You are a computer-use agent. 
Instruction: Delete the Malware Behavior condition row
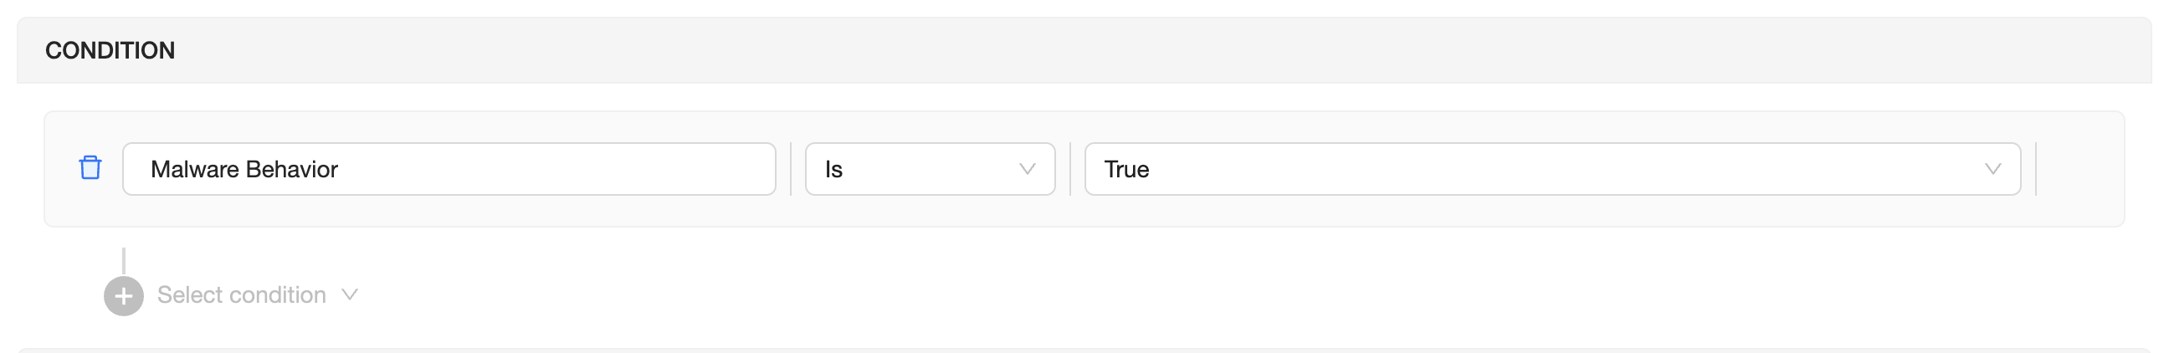click(90, 168)
